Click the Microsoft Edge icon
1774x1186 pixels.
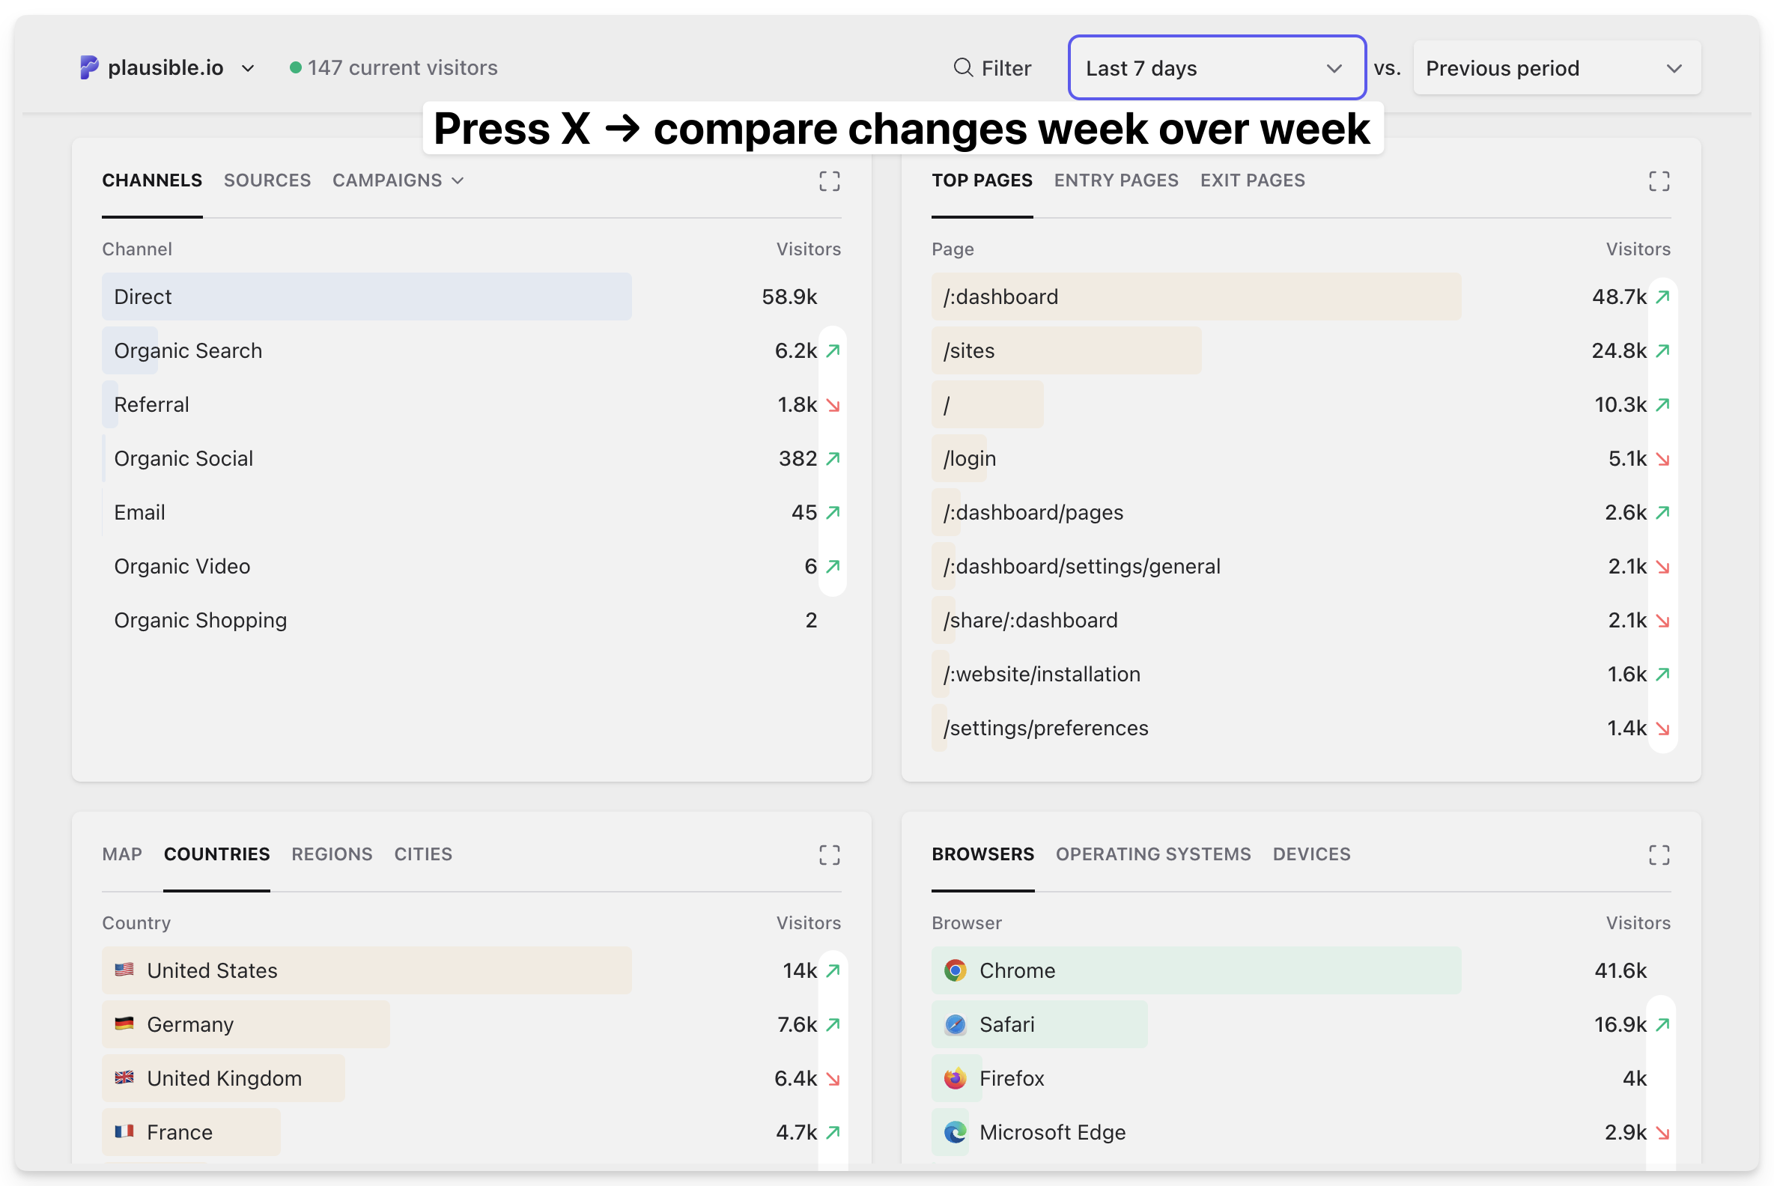point(955,1132)
